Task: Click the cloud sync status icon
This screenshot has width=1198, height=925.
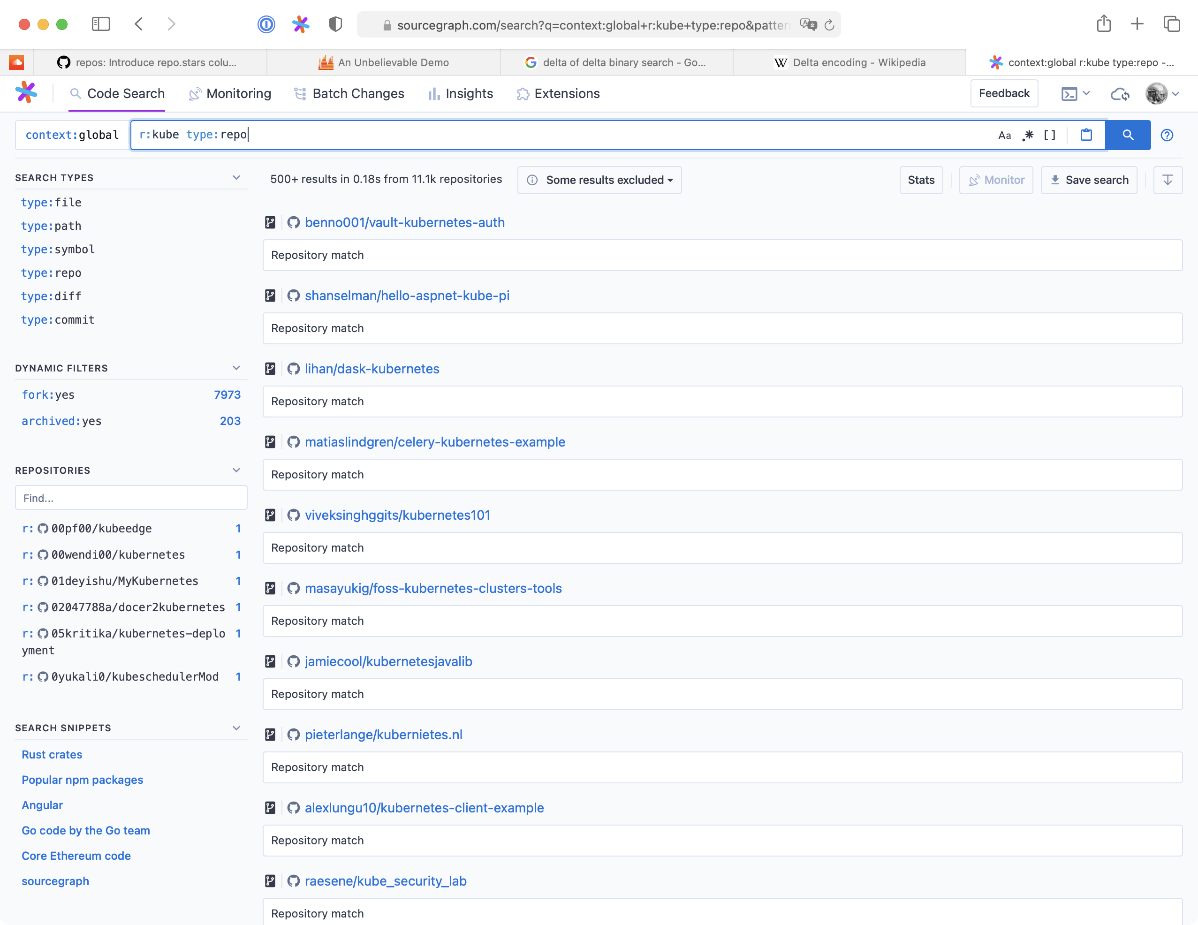Action: tap(1119, 94)
